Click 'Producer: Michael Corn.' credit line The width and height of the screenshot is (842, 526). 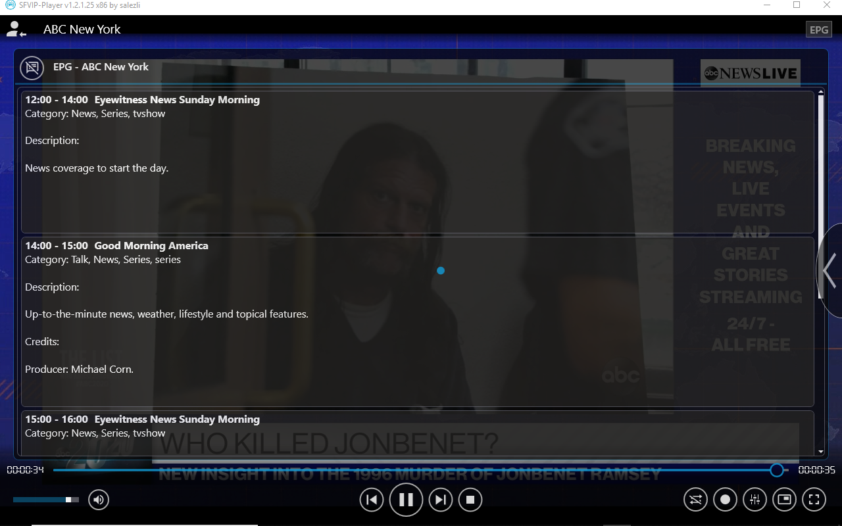pyautogui.click(x=79, y=370)
